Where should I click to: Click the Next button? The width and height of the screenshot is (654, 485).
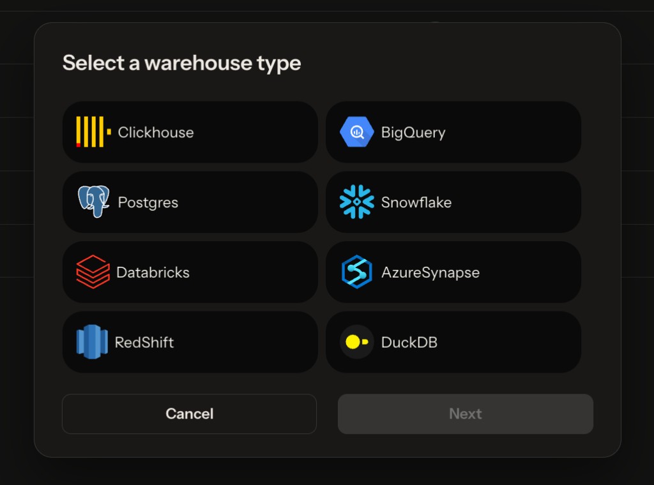coord(466,414)
